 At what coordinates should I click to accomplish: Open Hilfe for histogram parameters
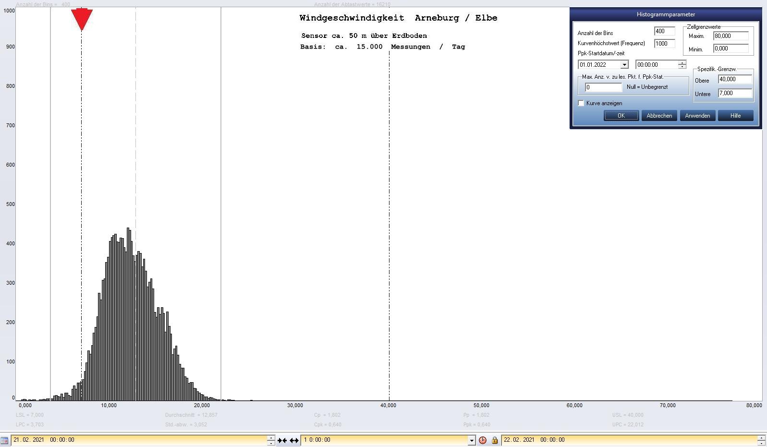[735, 116]
